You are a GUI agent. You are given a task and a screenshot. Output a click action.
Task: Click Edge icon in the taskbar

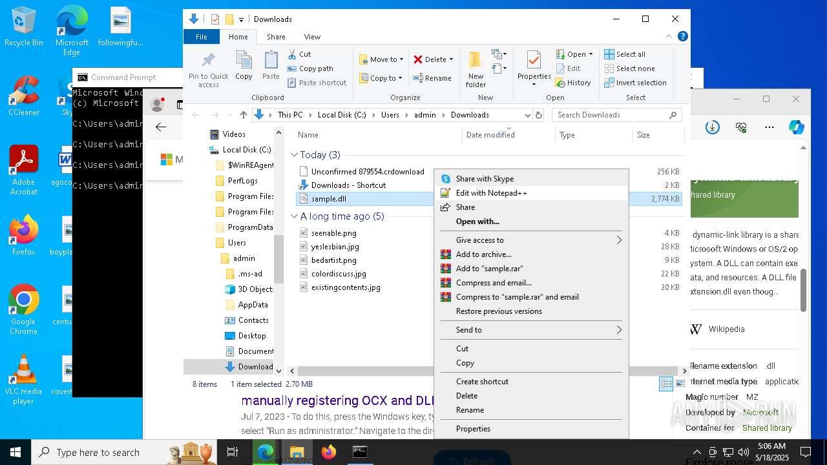[266, 452]
